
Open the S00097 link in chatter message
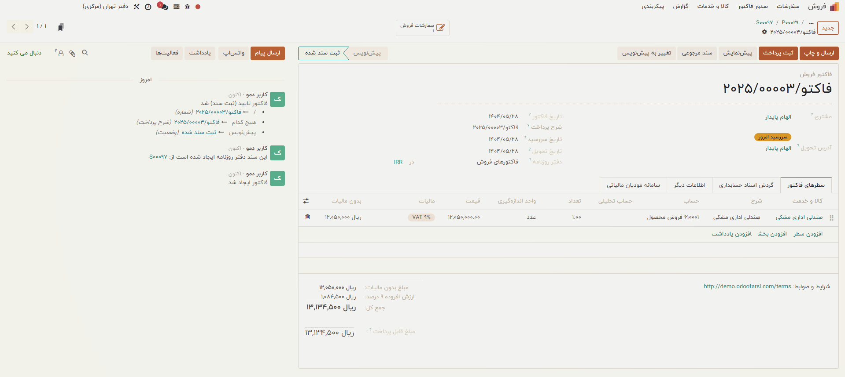[x=158, y=157]
